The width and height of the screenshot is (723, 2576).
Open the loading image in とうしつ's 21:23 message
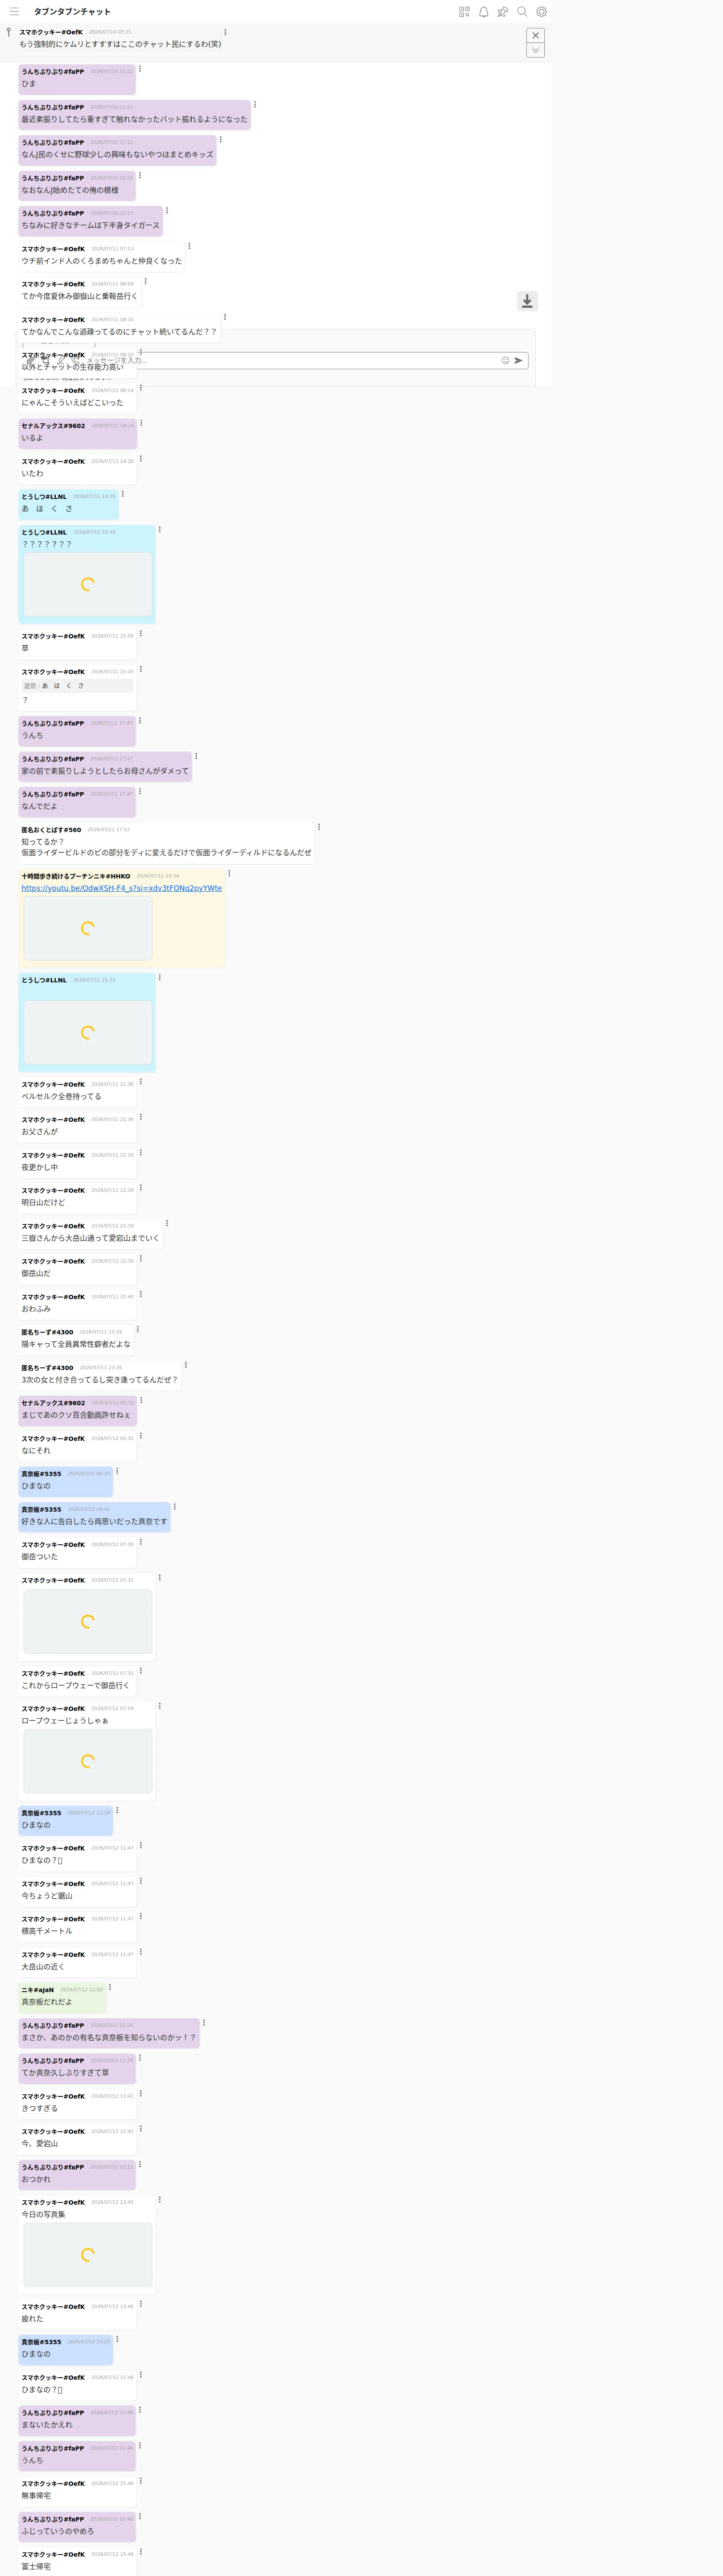[x=88, y=1032]
